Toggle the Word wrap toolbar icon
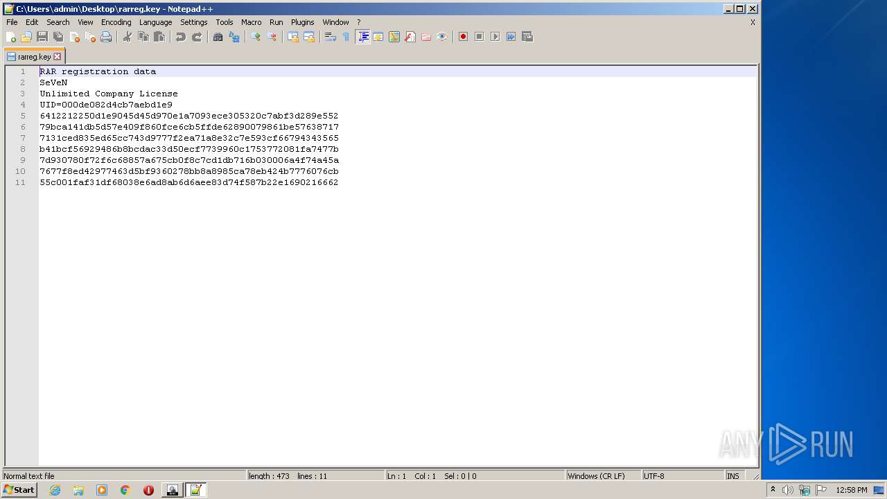 pyautogui.click(x=331, y=37)
